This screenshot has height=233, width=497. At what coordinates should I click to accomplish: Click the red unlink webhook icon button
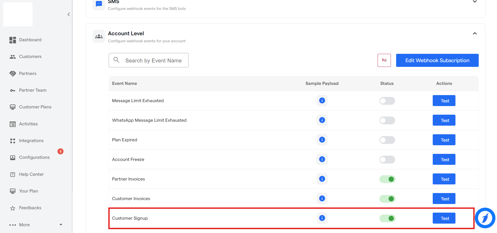(x=384, y=60)
